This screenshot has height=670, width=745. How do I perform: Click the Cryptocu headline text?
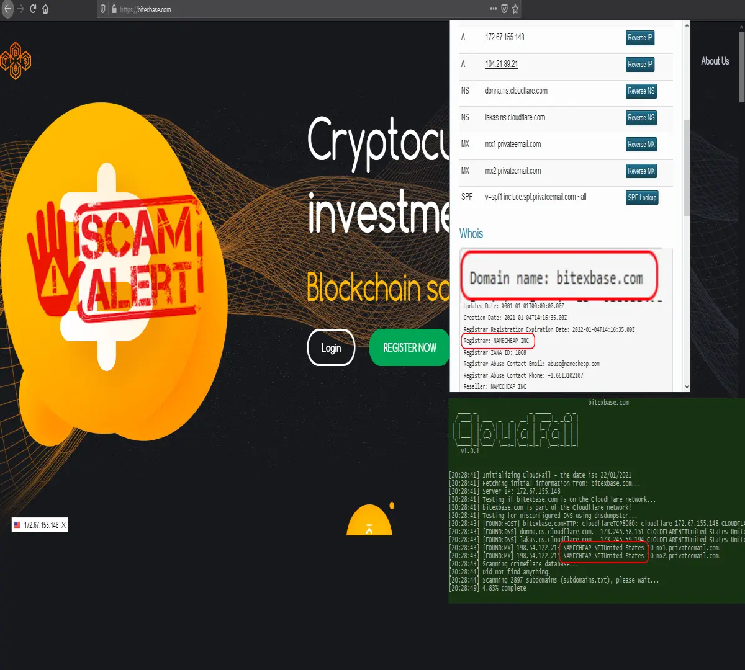click(379, 143)
